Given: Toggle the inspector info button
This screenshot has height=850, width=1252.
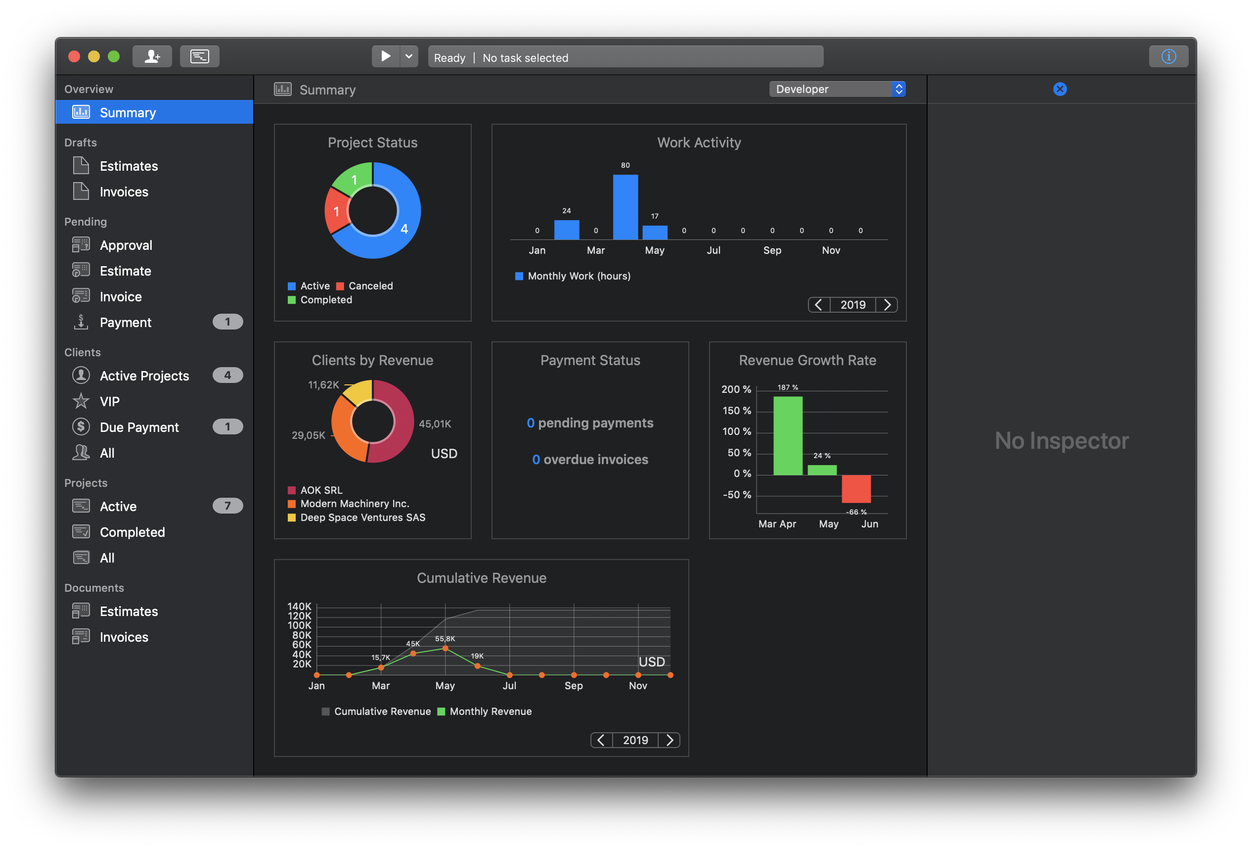Looking at the screenshot, I should 1168,56.
